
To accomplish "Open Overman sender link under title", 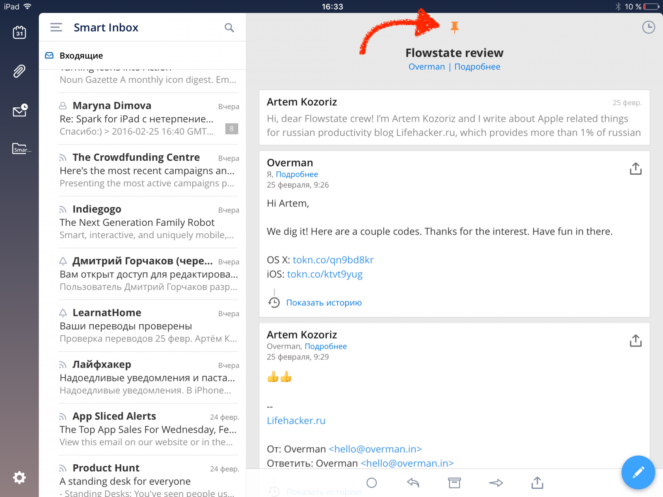I will click(426, 67).
